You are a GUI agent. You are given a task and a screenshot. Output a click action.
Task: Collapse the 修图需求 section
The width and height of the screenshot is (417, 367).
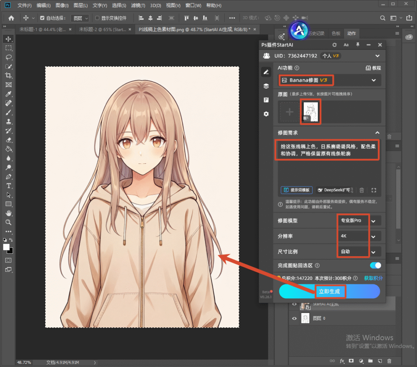pyautogui.click(x=377, y=132)
